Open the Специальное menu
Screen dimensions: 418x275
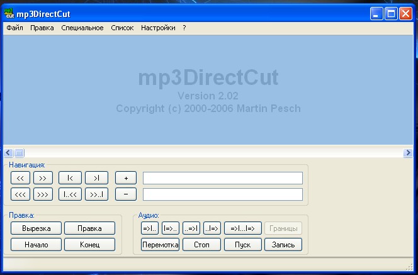pyautogui.click(x=82, y=28)
